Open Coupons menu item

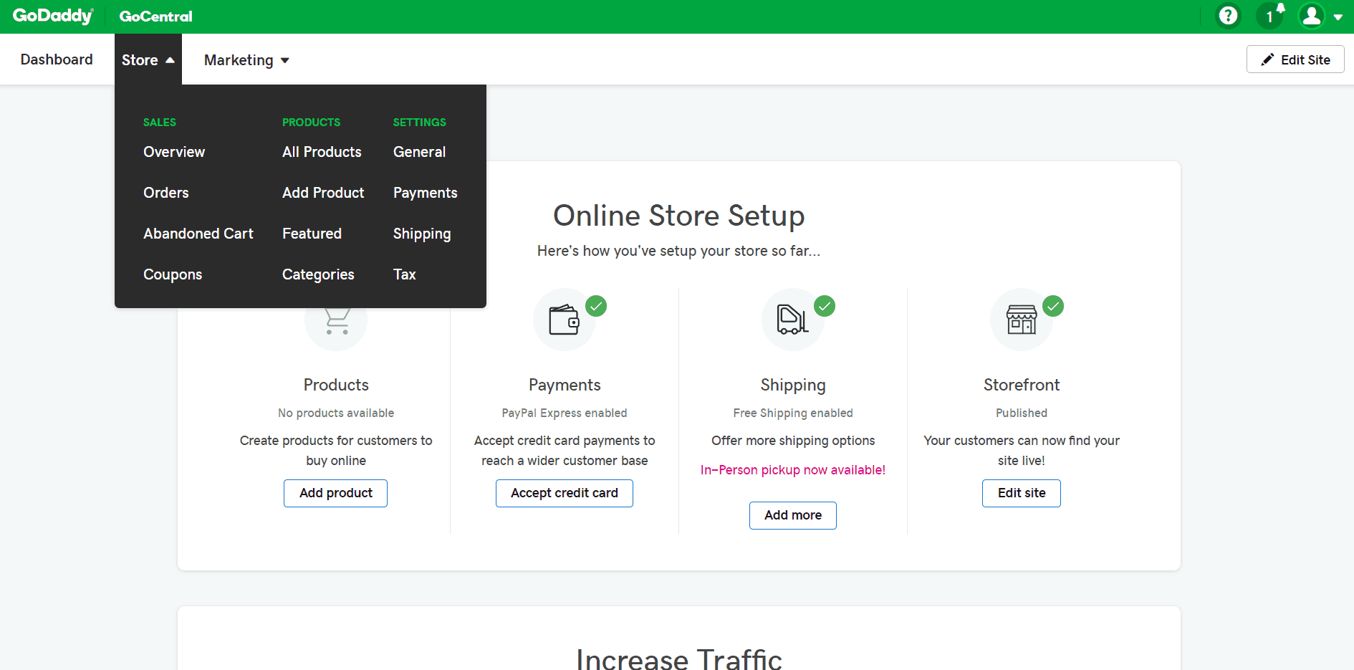173,274
